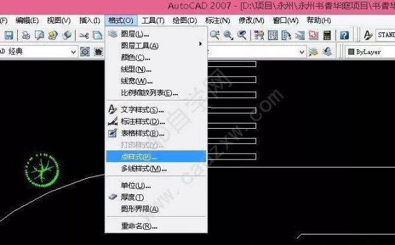Open the STANDARD text style dropdown
The width and height of the screenshot is (395, 245).
(385, 35)
